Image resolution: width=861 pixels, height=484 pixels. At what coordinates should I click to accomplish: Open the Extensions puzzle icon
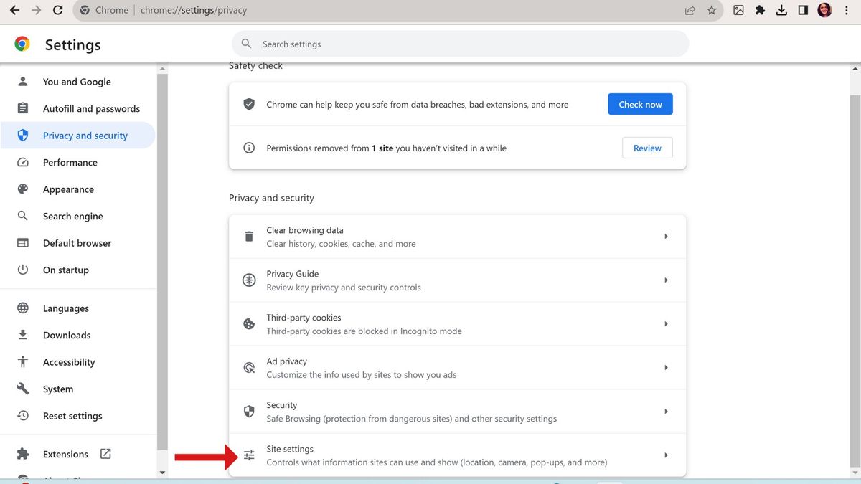click(760, 10)
